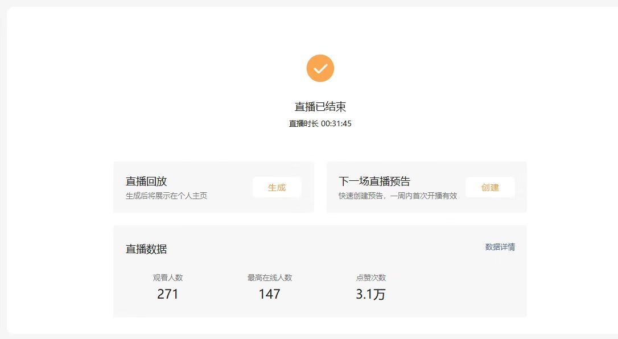Image resolution: width=618 pixels, height=339 pixels.
Task: Click the 点赞次数 label
Action: pos(370,278)
